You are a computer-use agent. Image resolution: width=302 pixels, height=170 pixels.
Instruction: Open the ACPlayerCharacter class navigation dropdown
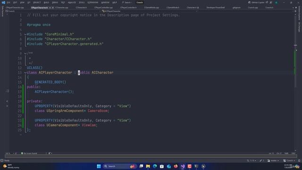tap(149, 11)
